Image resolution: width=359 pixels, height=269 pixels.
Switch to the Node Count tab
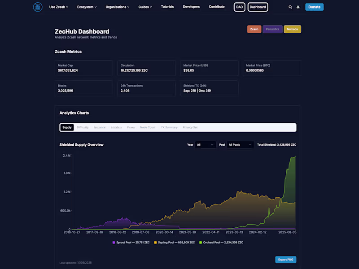click(x=148, y=127)
